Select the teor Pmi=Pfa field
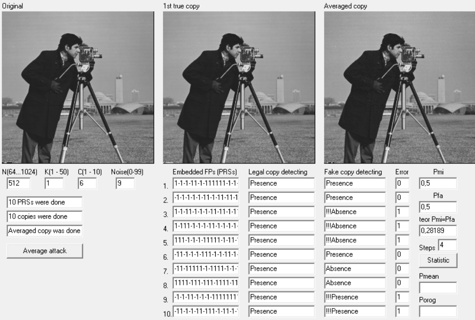The image size is (475, 320). pyautogui.click(x=438, y=230)
